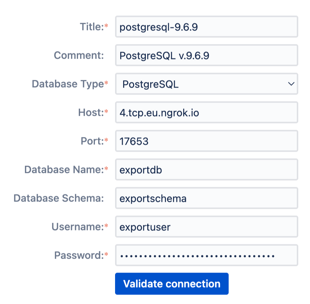
Task: Focus the Username field exportuser
Action: (206, 227)
